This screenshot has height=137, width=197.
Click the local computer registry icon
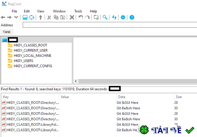(25, 17)
